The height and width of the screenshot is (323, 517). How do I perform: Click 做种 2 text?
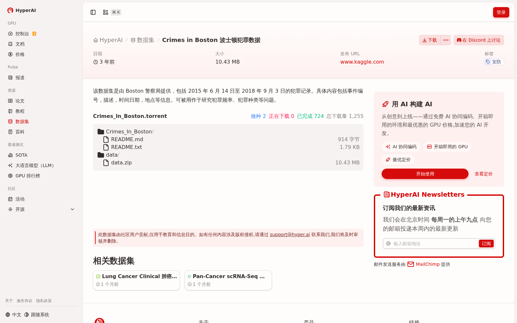pos(258,116)
